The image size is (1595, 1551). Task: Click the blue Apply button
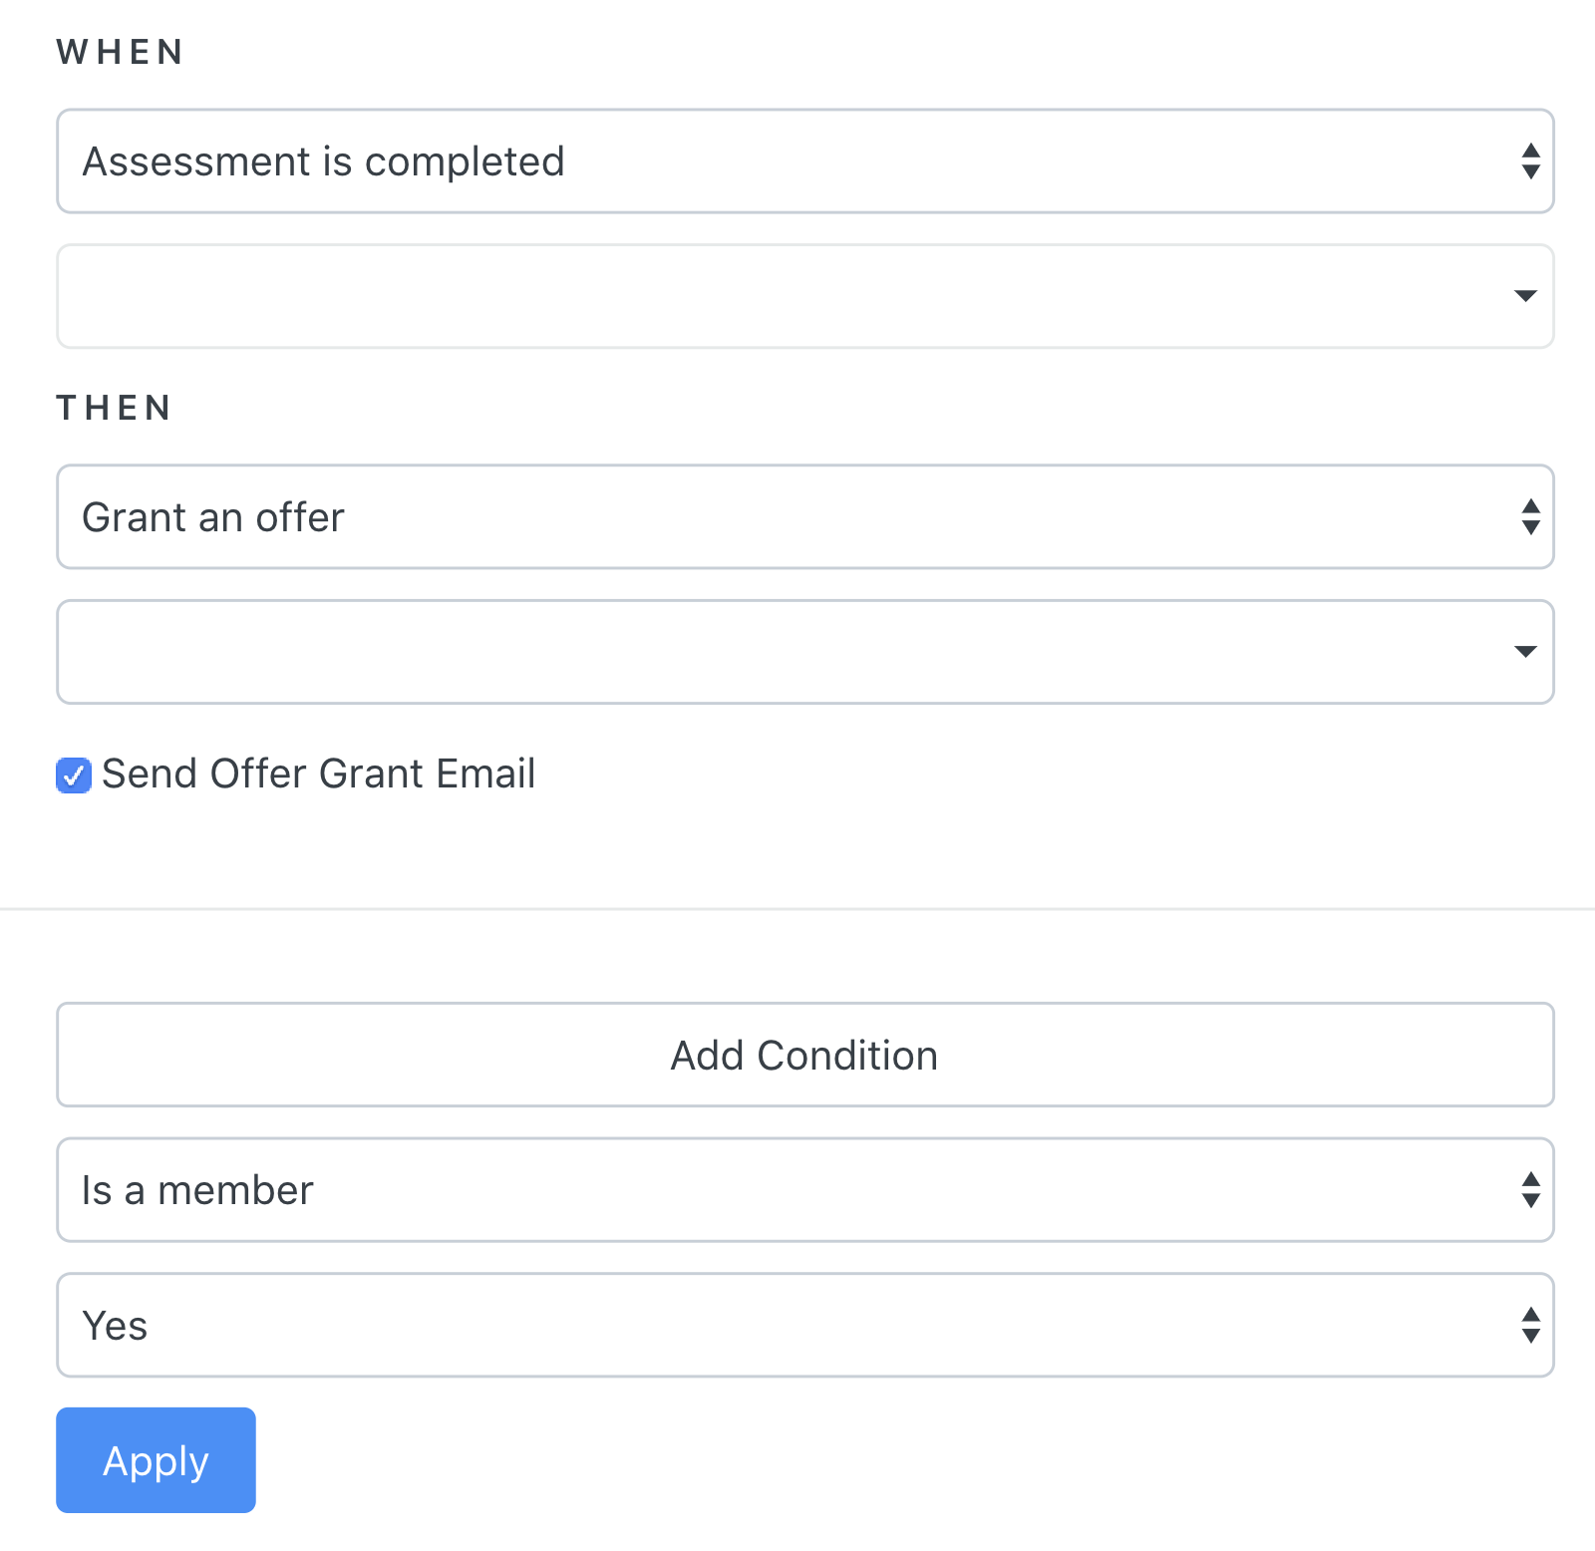coord(156,1460)
